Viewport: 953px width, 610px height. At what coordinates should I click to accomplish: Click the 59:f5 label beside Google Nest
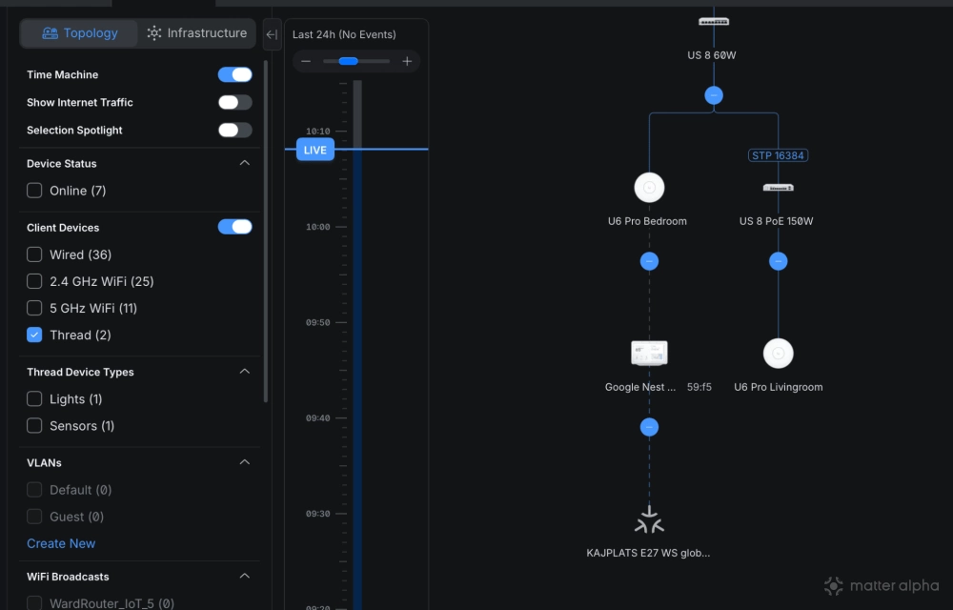point(699,387)
